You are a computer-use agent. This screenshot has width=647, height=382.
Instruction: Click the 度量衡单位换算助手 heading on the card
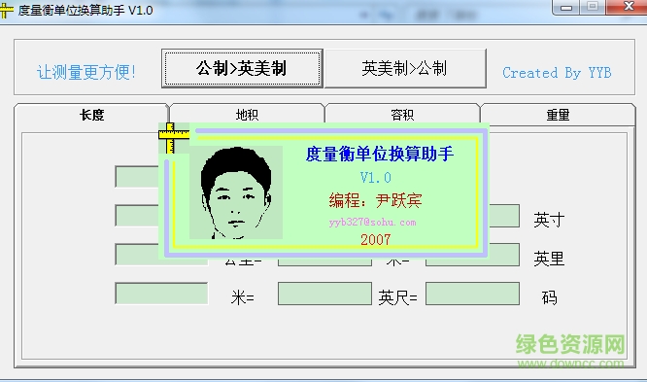point(380,154)
